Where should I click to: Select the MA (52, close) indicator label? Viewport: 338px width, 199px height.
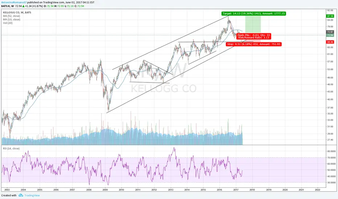(12, 16)
